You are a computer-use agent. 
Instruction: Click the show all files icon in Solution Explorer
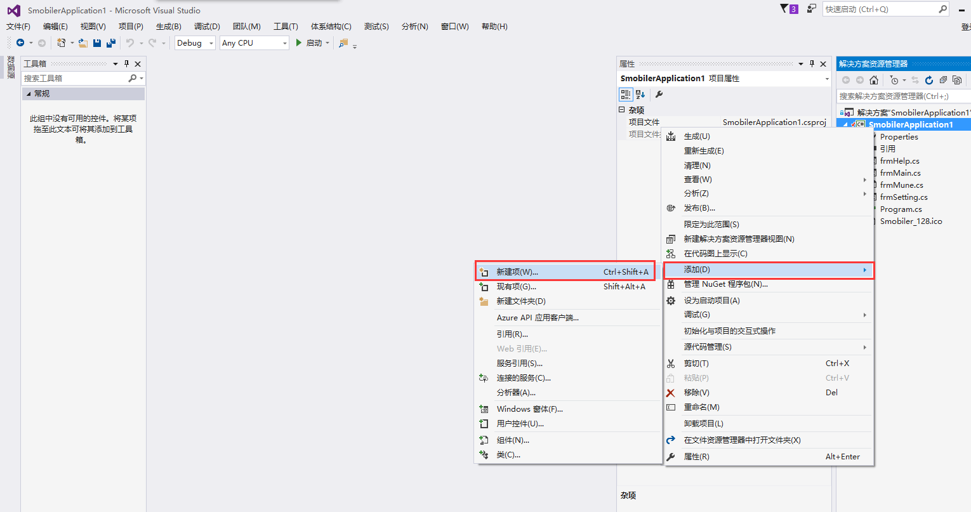coord(957,80)
